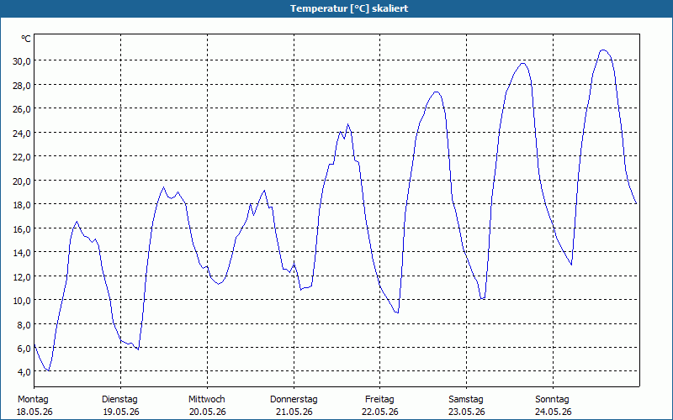Click the '30,0' y-axis label
Image resolution: width=673 pixels, height=420 pixels.
point(22,60)
